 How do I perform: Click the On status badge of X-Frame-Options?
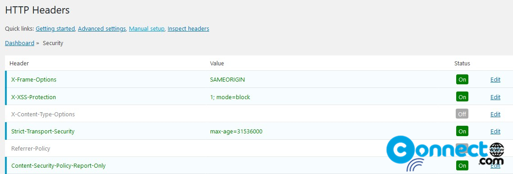462,79
